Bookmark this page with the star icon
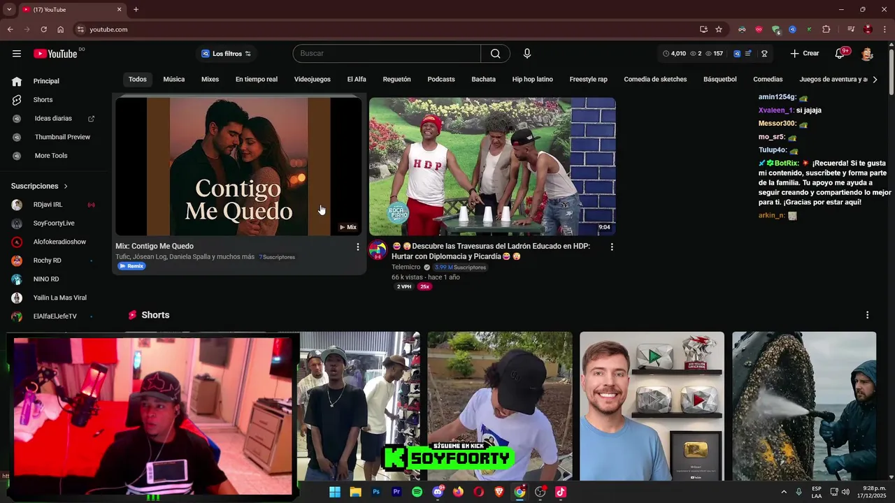The width and height of the screenshot is (895, 503). [x=719, y=29]
